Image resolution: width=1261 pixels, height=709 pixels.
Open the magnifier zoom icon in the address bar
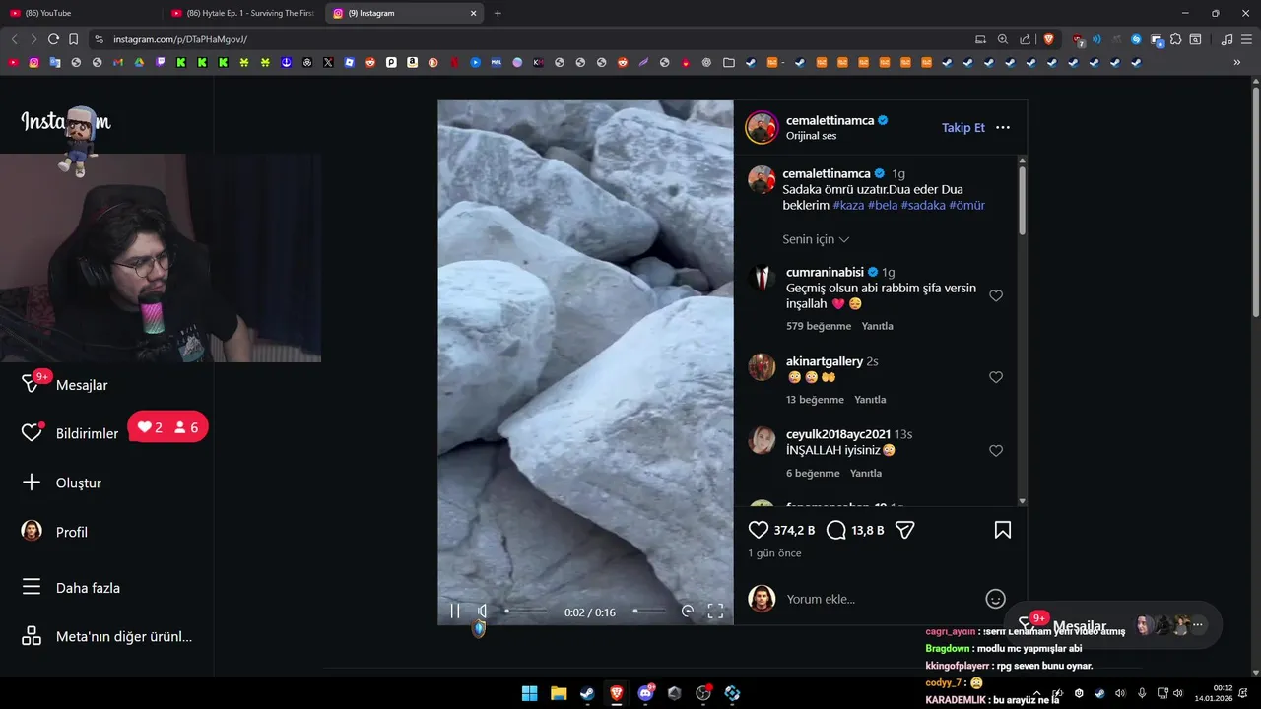click(1003, 39)
